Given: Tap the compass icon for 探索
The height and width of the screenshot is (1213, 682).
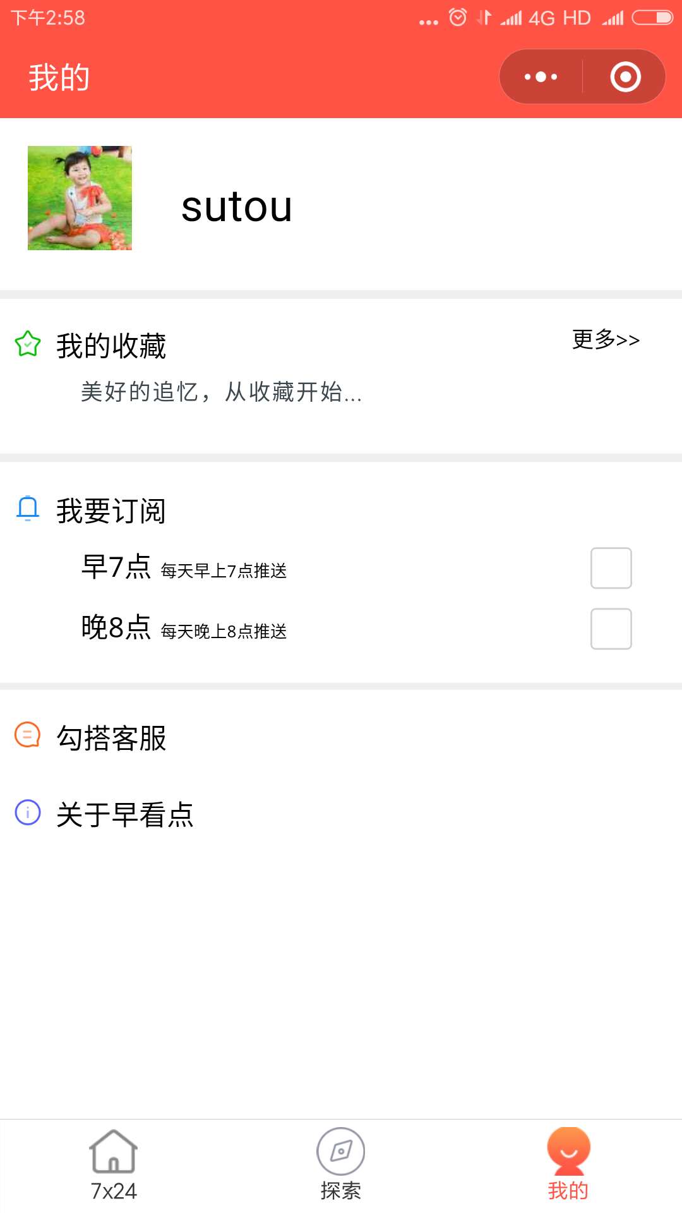Looking at the screenshot, I should (340, 1151).
